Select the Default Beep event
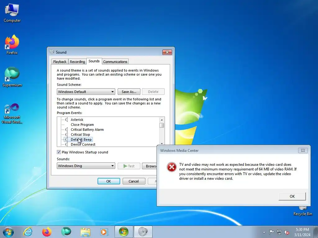The image size is (318, 238). [81, 139]
